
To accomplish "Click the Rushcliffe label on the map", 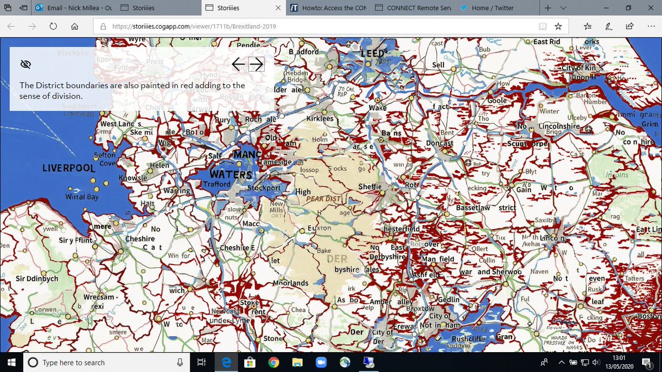I will tap(468, 339).
